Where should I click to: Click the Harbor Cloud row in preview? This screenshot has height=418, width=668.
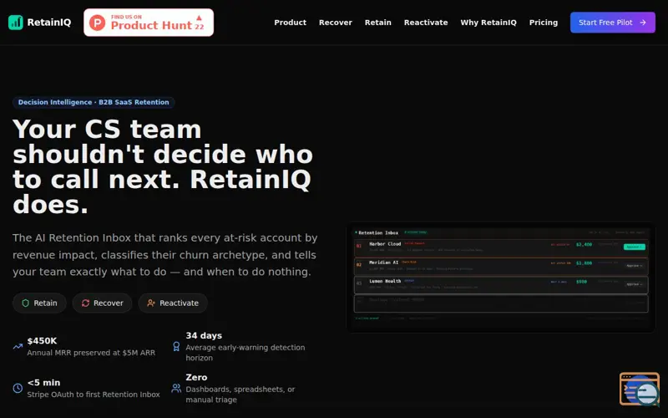point(501,247)
